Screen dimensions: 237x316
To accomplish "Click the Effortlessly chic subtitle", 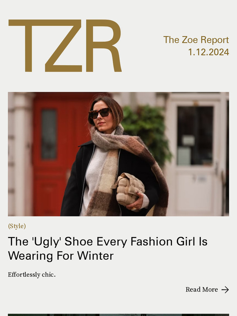I will [31, 275].
